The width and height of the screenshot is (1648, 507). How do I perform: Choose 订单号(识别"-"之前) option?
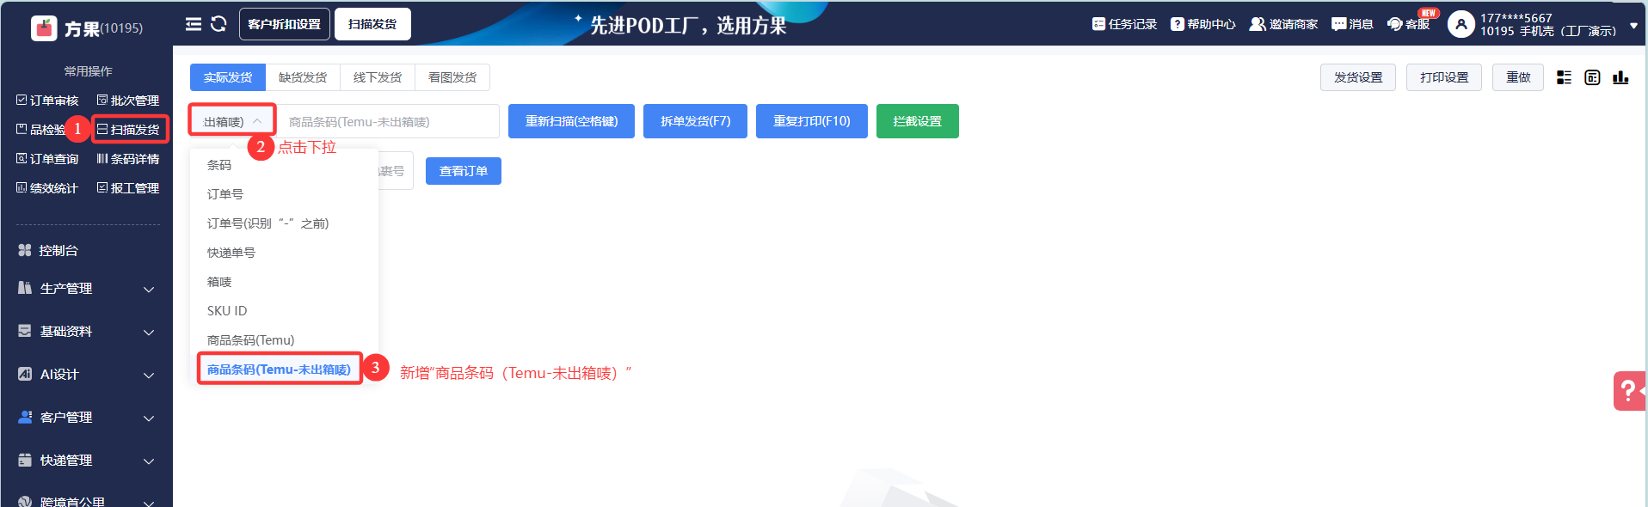(284, 223)
